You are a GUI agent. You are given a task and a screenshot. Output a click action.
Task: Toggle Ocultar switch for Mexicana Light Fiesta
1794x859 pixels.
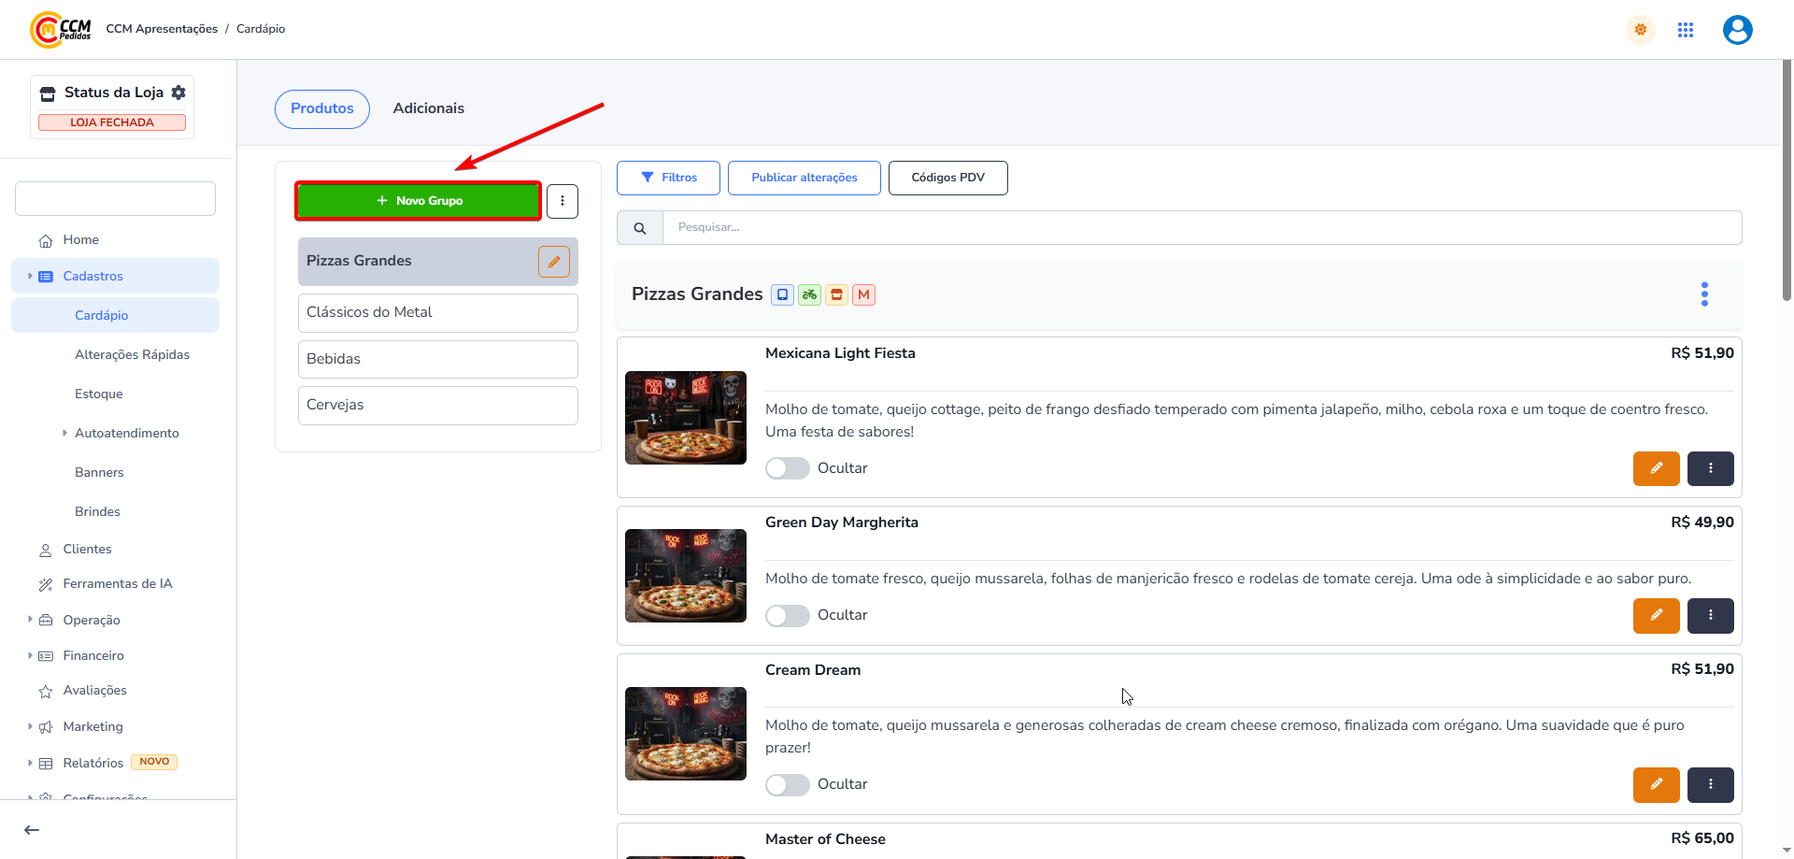click(787, 468)
